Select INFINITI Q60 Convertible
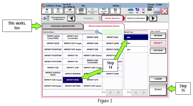The image size is (193, 106). 92,62
